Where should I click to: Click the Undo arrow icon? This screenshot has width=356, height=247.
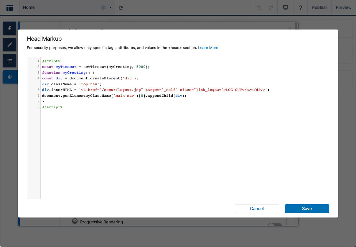[x=259, y=8]
